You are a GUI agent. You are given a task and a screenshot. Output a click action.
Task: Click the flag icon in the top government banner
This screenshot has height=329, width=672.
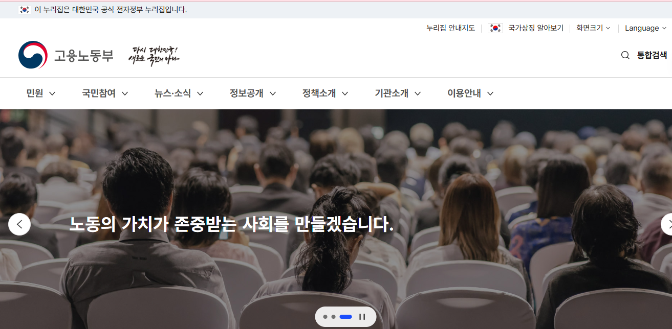25,9
